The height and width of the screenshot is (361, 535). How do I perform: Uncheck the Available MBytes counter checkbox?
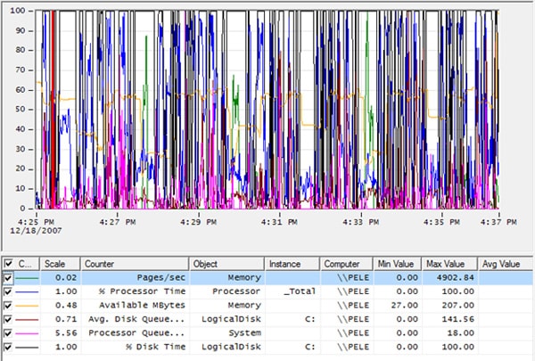coord(8,306)
